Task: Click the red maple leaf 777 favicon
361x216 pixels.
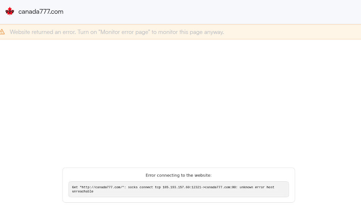Action: 10,11
